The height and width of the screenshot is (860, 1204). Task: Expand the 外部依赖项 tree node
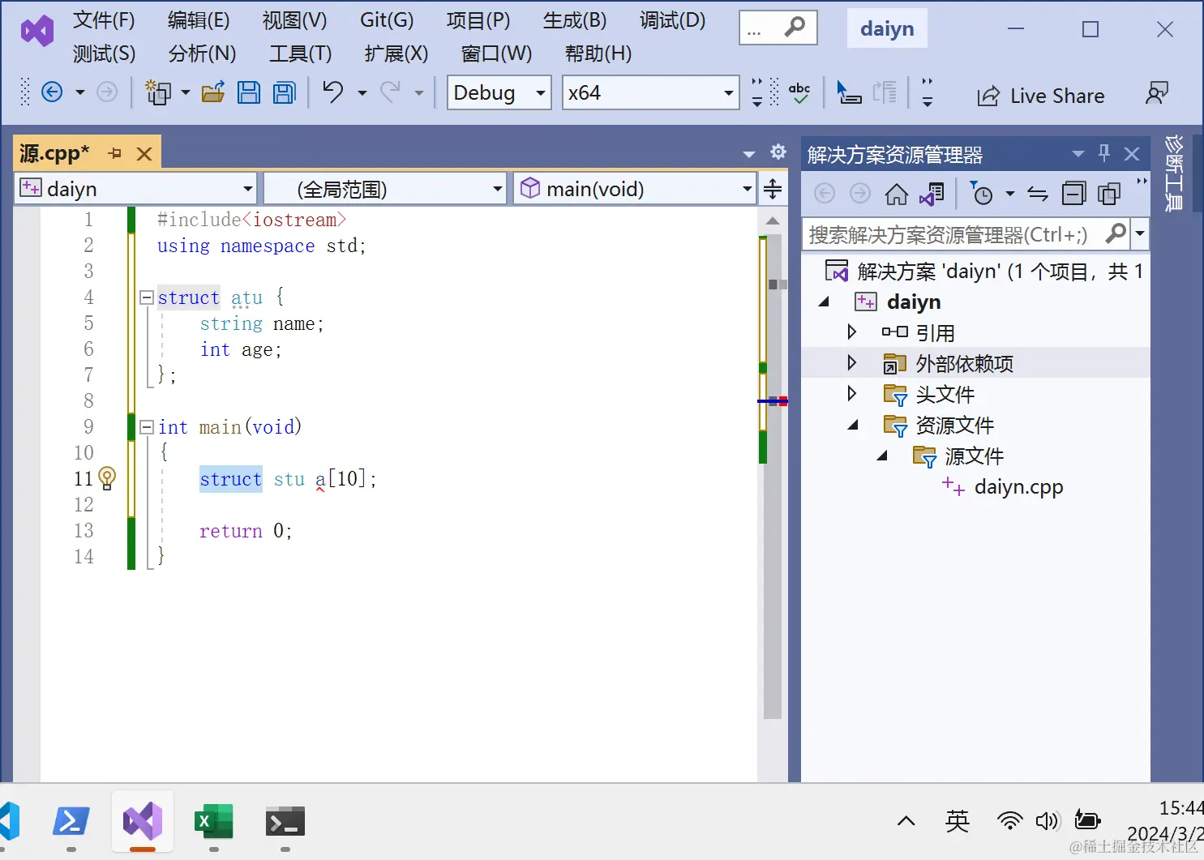[x=851, y=362]
